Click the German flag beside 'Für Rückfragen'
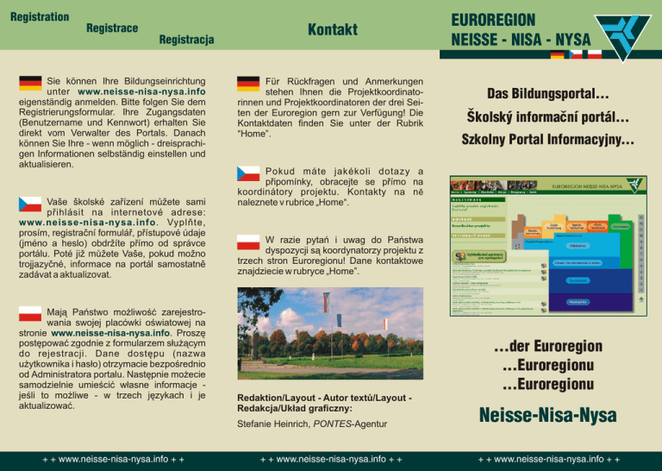Viewport: 662px width, 471px height. pyautogui.click(x=248, y=84)
